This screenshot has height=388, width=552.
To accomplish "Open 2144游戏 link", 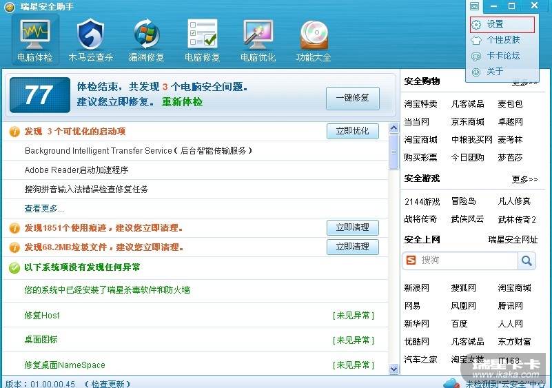I will click(x=422, y=201).
